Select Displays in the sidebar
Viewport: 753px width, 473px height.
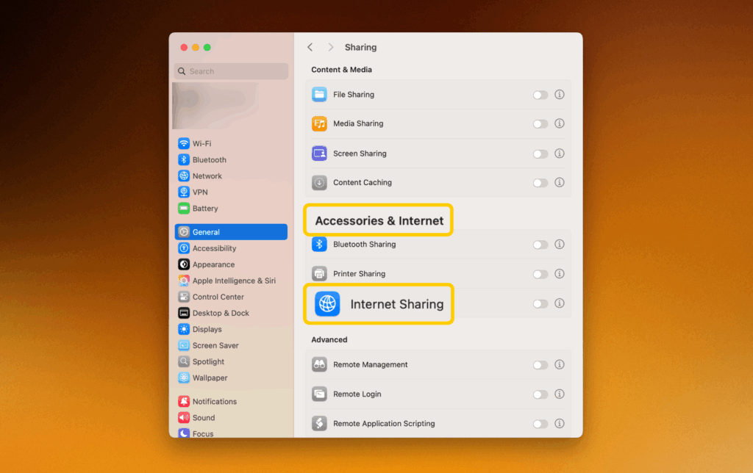point(207,330)
